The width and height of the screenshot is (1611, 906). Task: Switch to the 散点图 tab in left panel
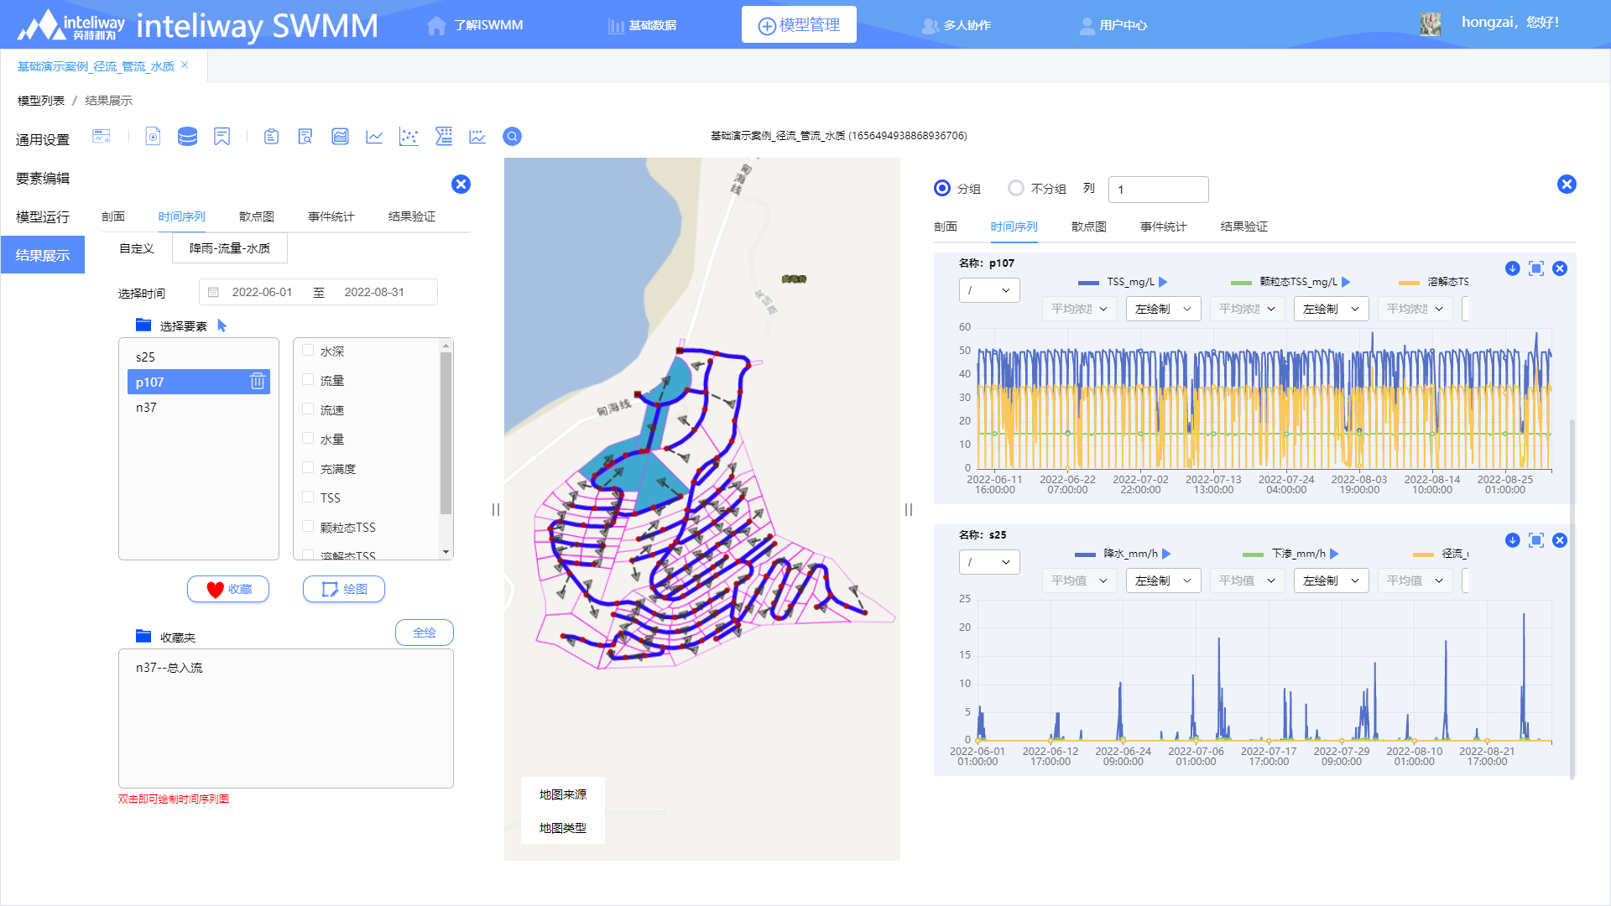click(256, 216)
